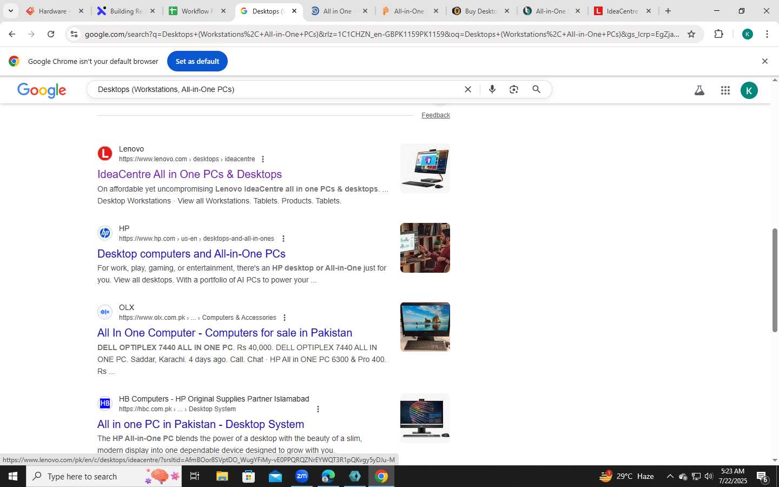Click the HP result thumbnail image
Image resolution: width=779 pixels, height=487 pixels.
(x=425, y=248)
